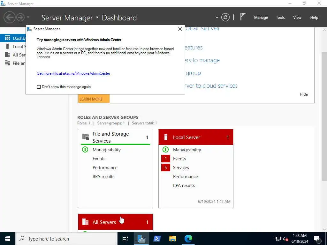Click the dashboard vertical scrollbar

click(x=324, y=117)
